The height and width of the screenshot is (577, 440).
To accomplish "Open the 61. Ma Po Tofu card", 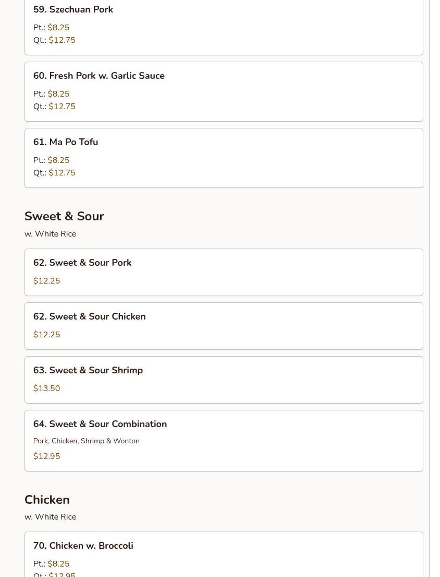I will click(66, 142).
